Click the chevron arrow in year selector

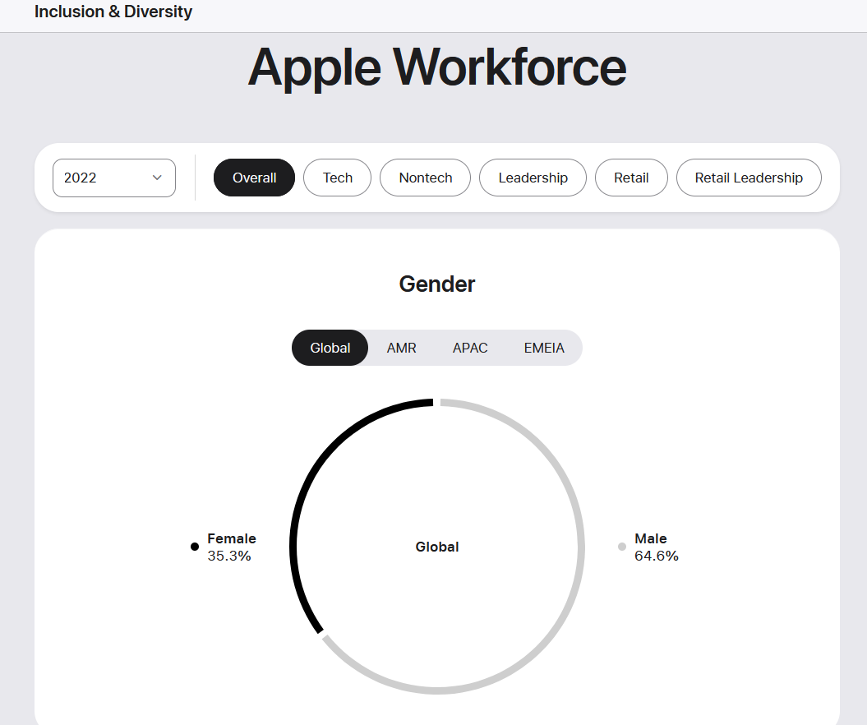click(157, 178)
